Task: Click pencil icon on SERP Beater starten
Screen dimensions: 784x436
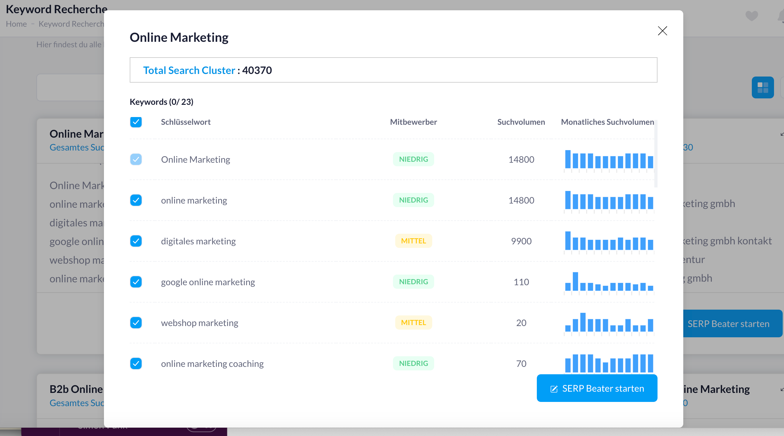Action: click(x=554, y=389)
